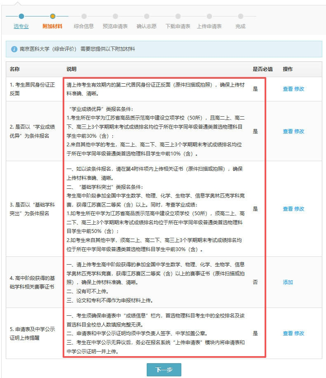Open the 选专业 step label link
Viewport: 326px width, 378px height.
click(21, 26)
